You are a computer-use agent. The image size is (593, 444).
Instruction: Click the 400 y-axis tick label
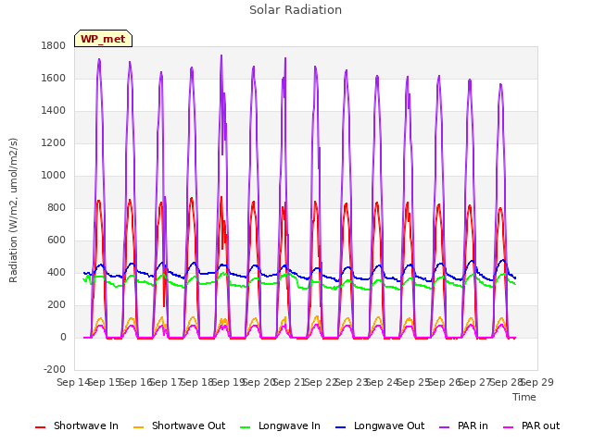pyautogui.click(x=57, y=273)
